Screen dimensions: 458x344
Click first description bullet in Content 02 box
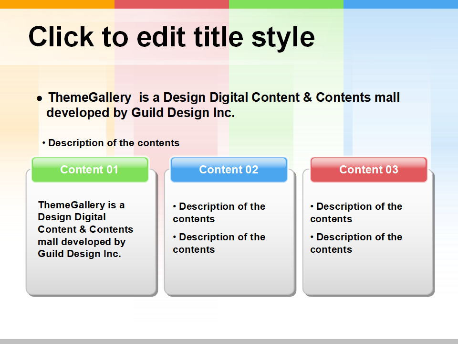[219, 213]
